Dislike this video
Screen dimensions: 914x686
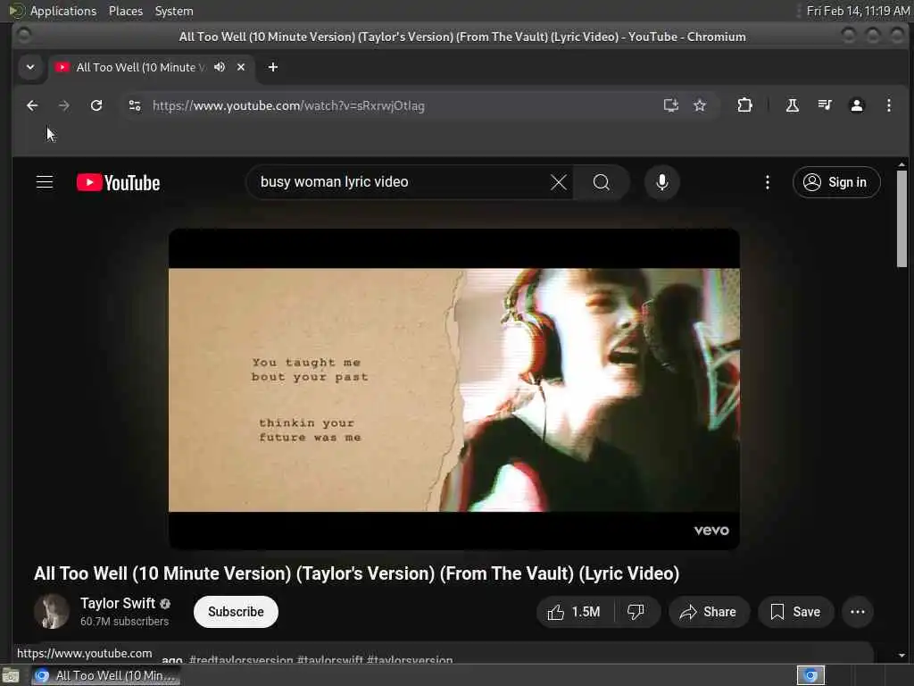coord(636,611)
